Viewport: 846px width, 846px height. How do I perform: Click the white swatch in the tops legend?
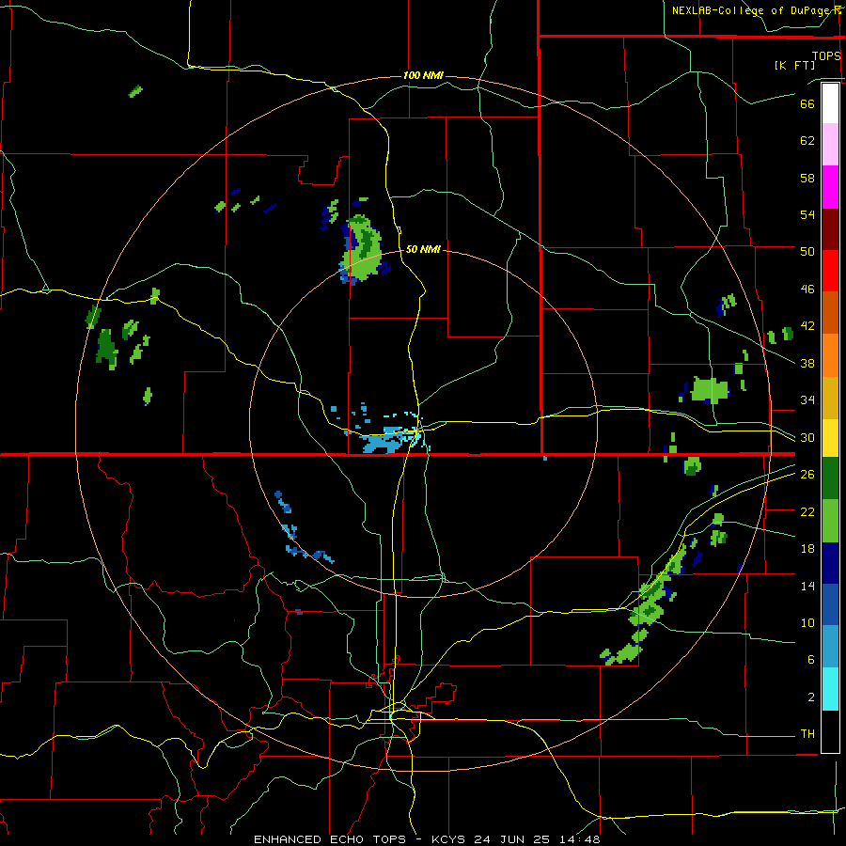coord(830,103)
